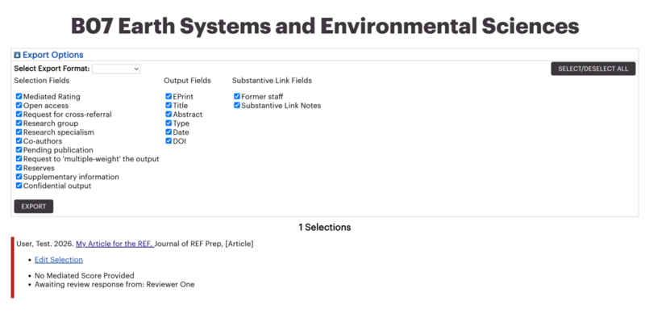The image size is (645, 322).
Task: Toggle the Abstract output field checkbox
Action: pos(169,114)
